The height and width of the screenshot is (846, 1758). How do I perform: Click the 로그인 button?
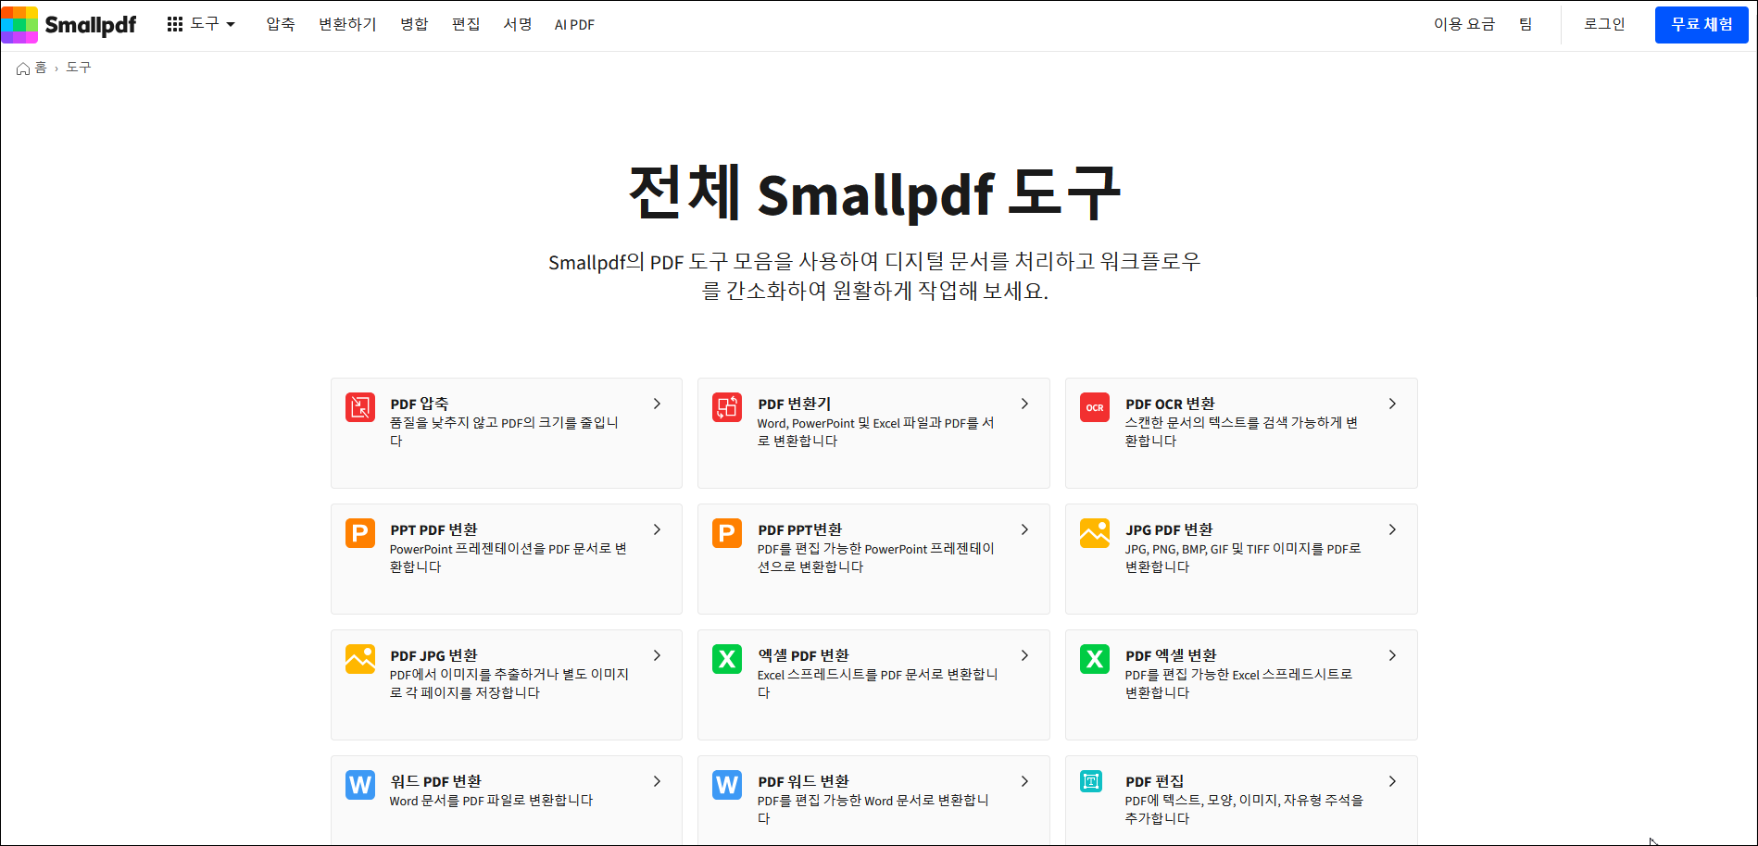pos(1604,24)
